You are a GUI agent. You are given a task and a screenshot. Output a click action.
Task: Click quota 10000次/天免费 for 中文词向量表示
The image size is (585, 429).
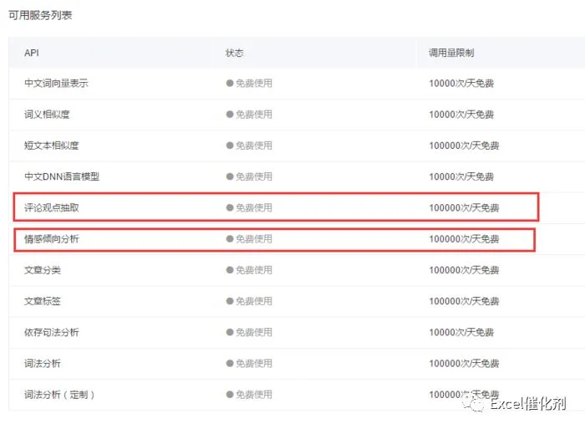(461, 84)
